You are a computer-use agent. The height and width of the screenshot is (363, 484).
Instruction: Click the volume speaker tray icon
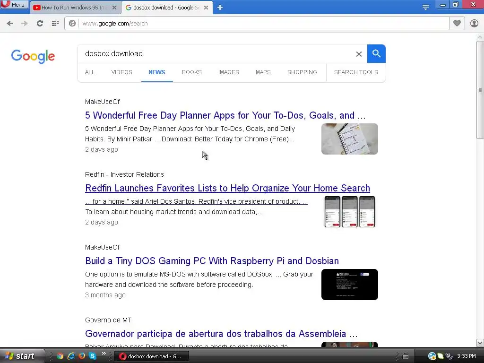pos(449,356)
